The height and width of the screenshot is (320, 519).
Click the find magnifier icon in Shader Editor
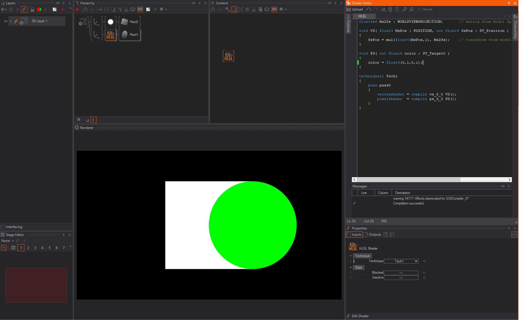point(405,9)
